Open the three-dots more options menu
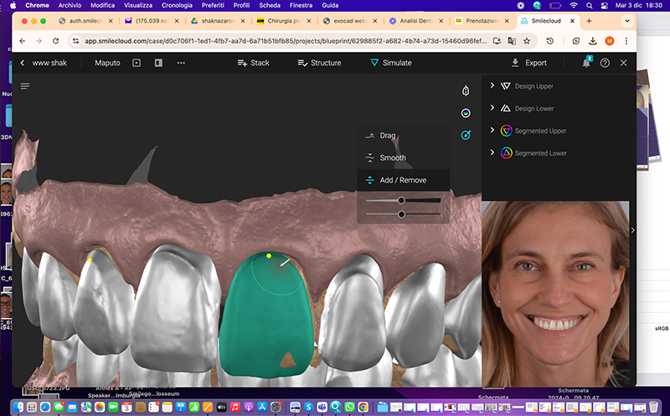The height and width of the screenshot is (416, 670). tap(181, 63)
